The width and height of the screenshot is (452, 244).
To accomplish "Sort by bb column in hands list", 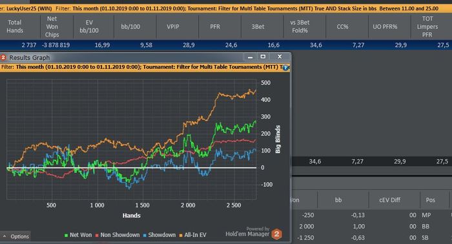I will 338,200.
